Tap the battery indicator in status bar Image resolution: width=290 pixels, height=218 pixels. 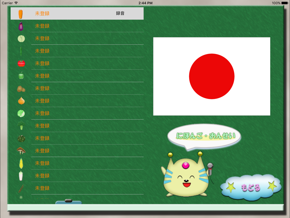pyautogui.click(x=285, y=3)
